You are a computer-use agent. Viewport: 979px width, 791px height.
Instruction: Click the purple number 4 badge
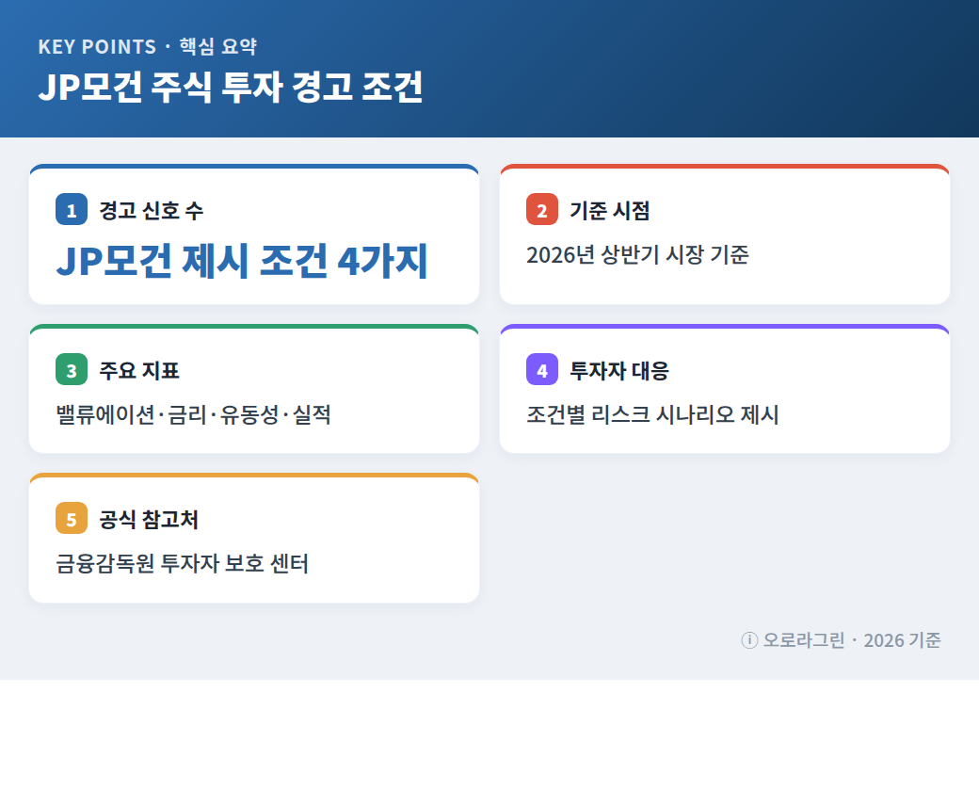pyautogui.click(x=542, y=369)
